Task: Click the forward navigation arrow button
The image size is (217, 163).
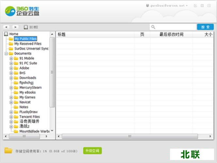Action: pos(15,27)
